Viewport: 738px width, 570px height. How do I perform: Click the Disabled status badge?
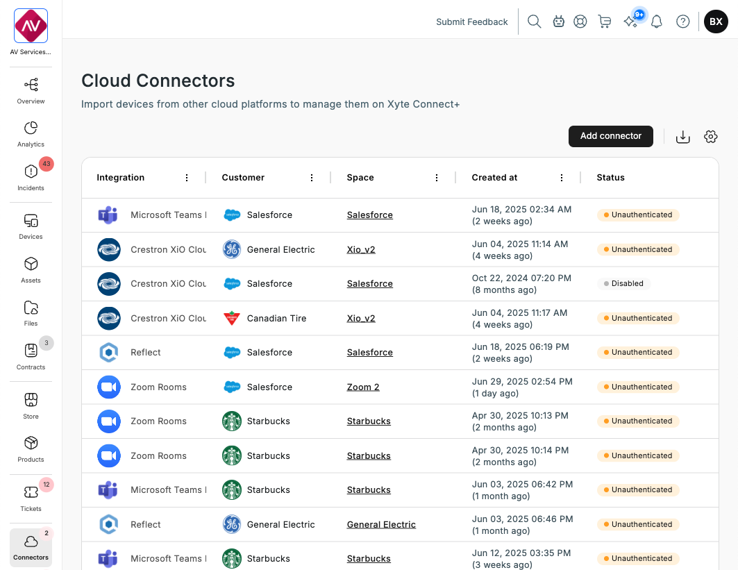coord(623,283)
